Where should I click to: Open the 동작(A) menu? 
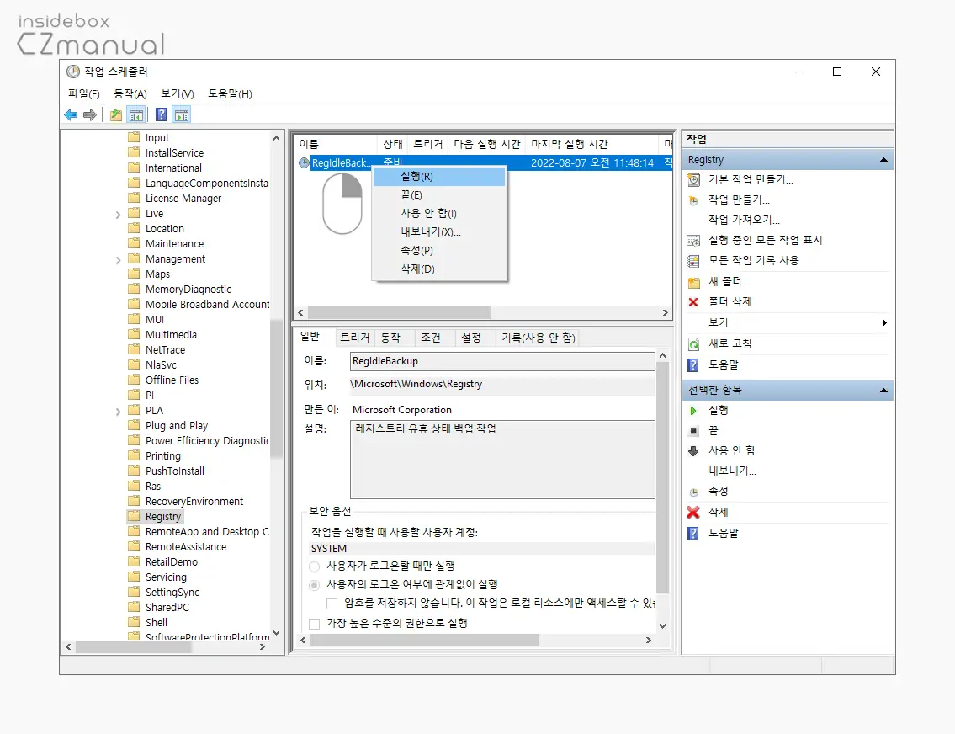click(x=130, y=93)
